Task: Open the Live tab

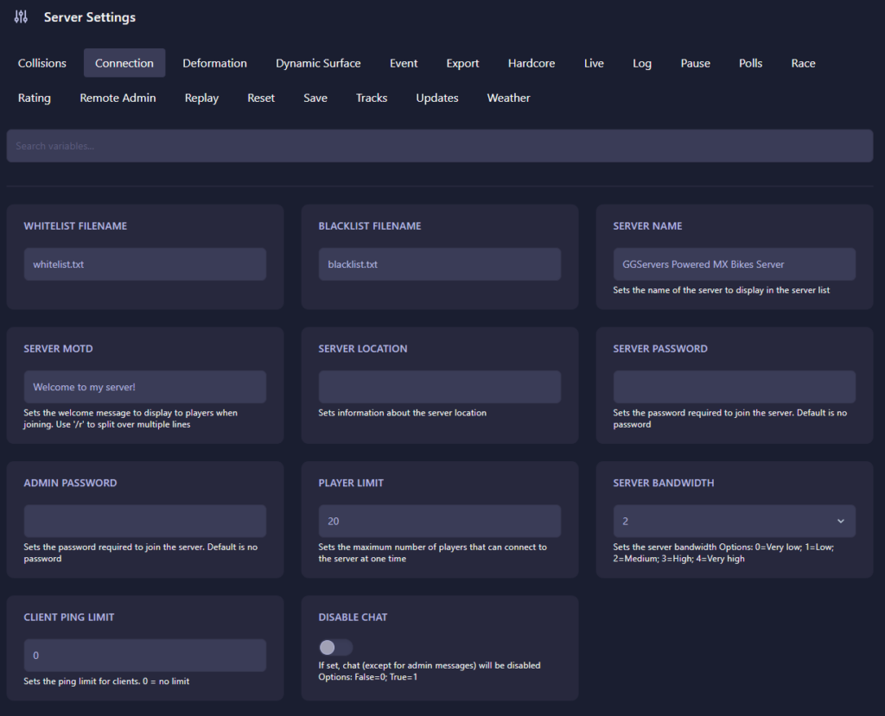Action: tap(594, 63)
